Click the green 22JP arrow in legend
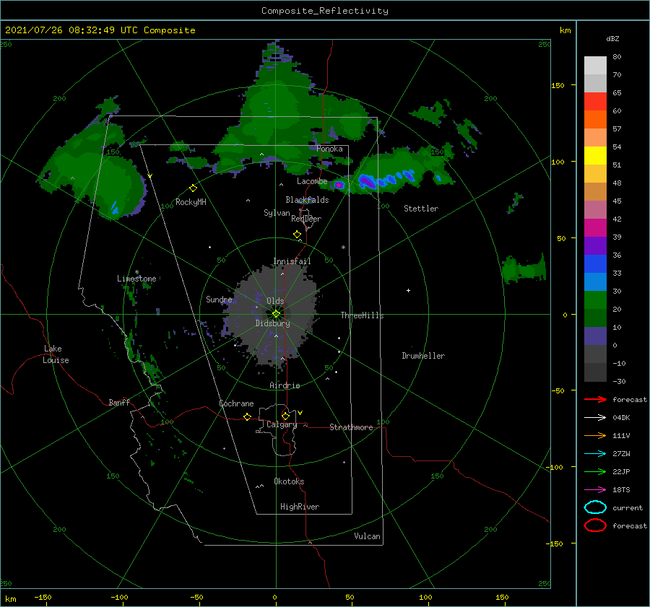 coord(595,471)
